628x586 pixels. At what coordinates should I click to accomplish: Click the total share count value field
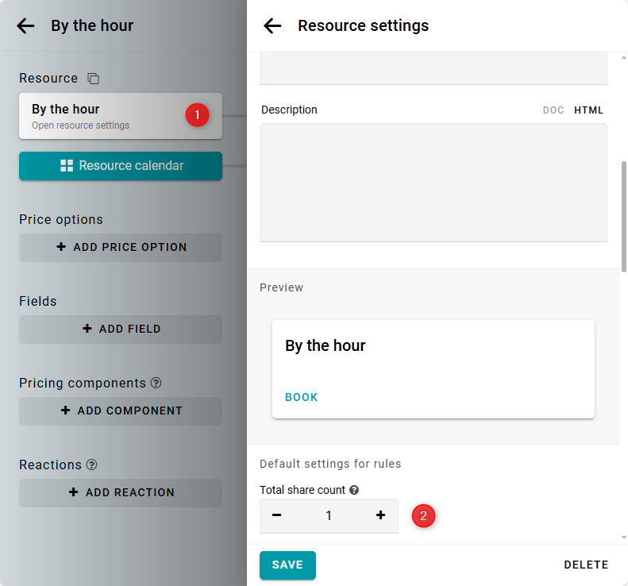pos(329,515)
